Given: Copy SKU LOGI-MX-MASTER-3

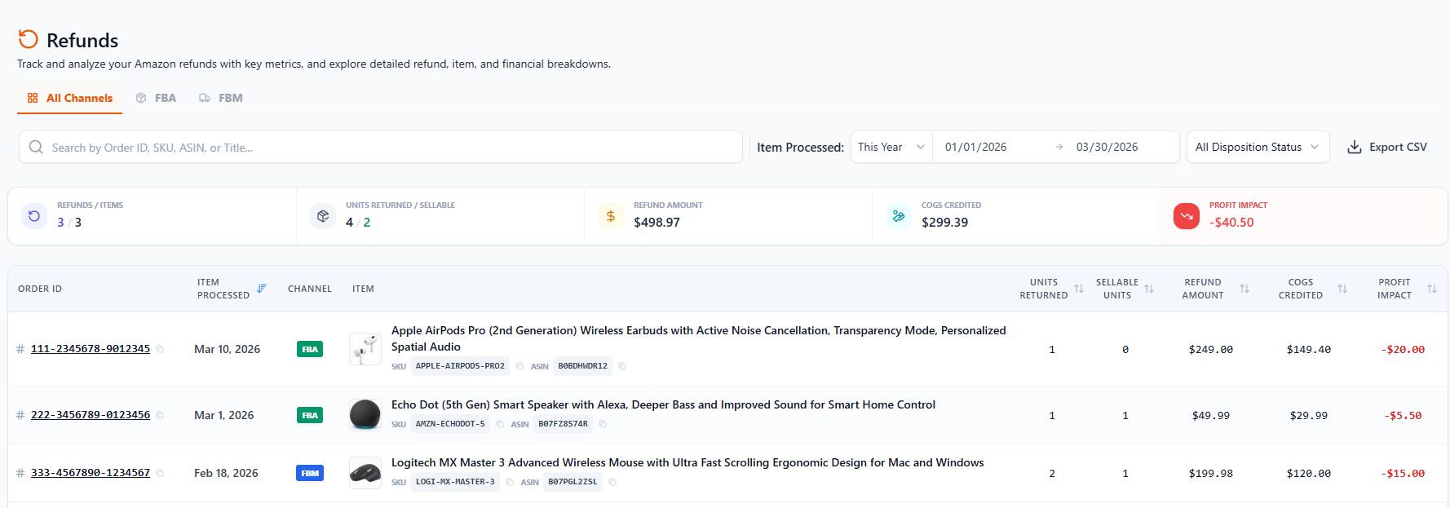Looking at the screenshot, I should click(x=510, y=482).
